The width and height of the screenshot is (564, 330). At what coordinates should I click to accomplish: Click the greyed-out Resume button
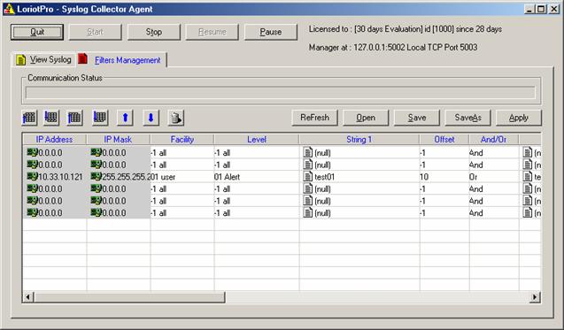click(212, 32)
